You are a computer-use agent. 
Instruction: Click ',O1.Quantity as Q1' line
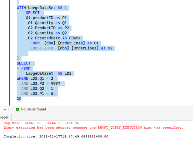tap(46, 23)
